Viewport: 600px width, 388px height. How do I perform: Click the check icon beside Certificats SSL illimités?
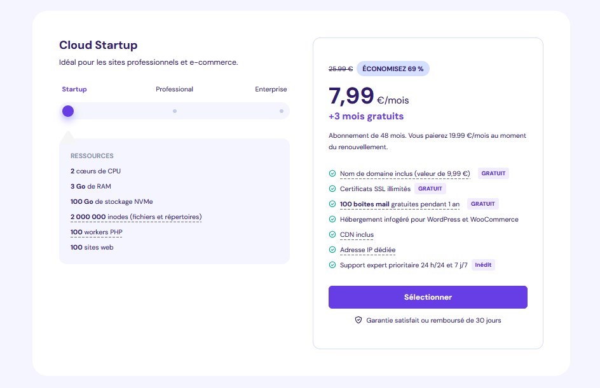pos(332,189)
